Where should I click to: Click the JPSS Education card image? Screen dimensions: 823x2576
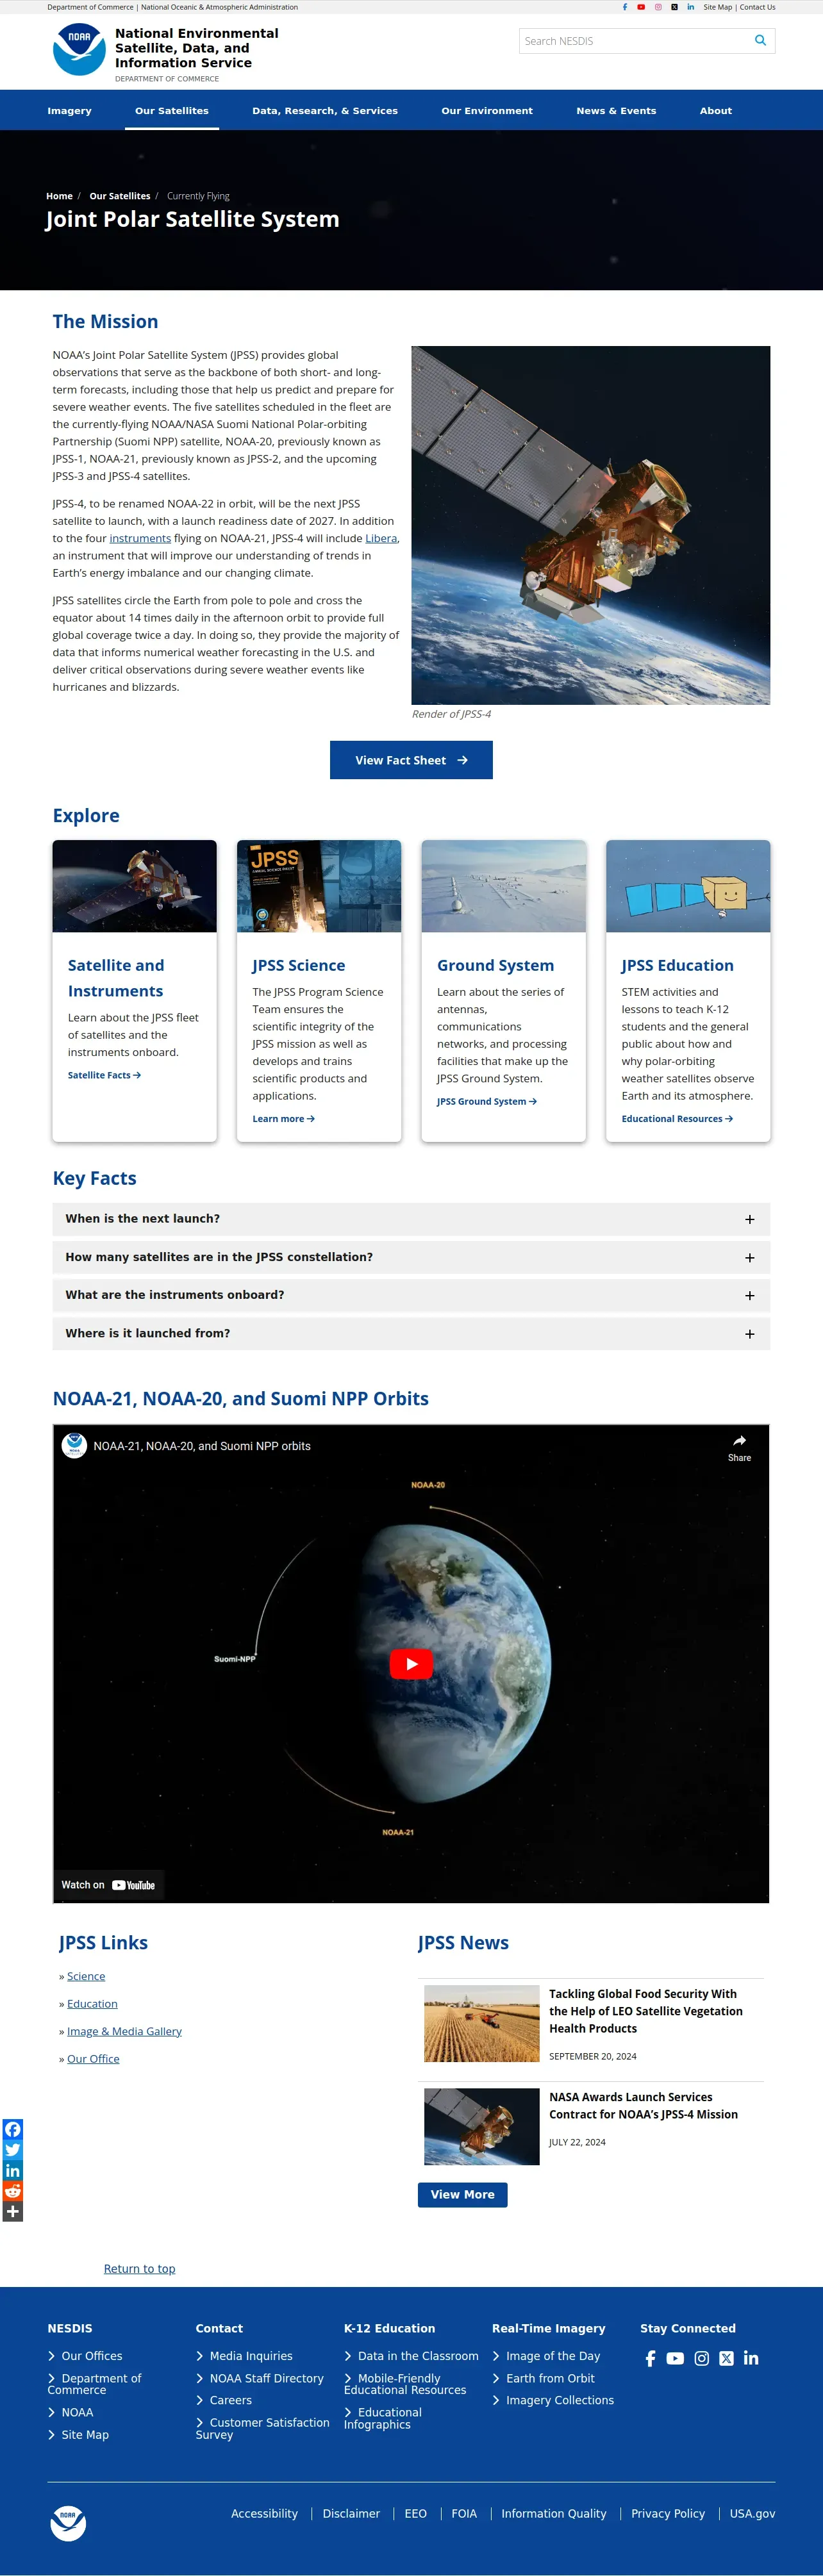688,886
